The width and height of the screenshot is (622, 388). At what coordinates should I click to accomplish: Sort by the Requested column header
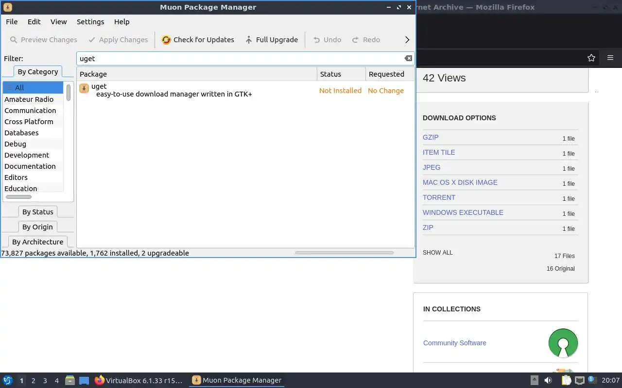click(390, 74)
